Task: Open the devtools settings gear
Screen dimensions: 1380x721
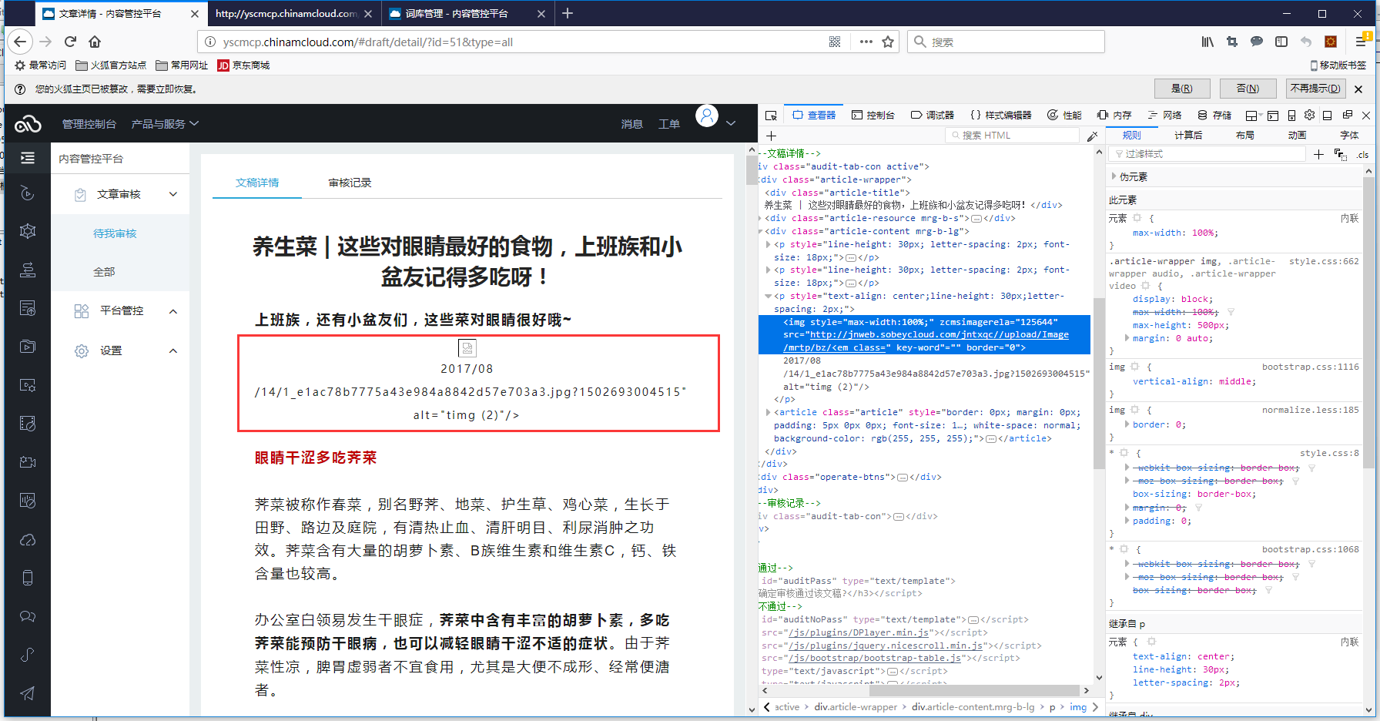Action: coord(1309,116)
